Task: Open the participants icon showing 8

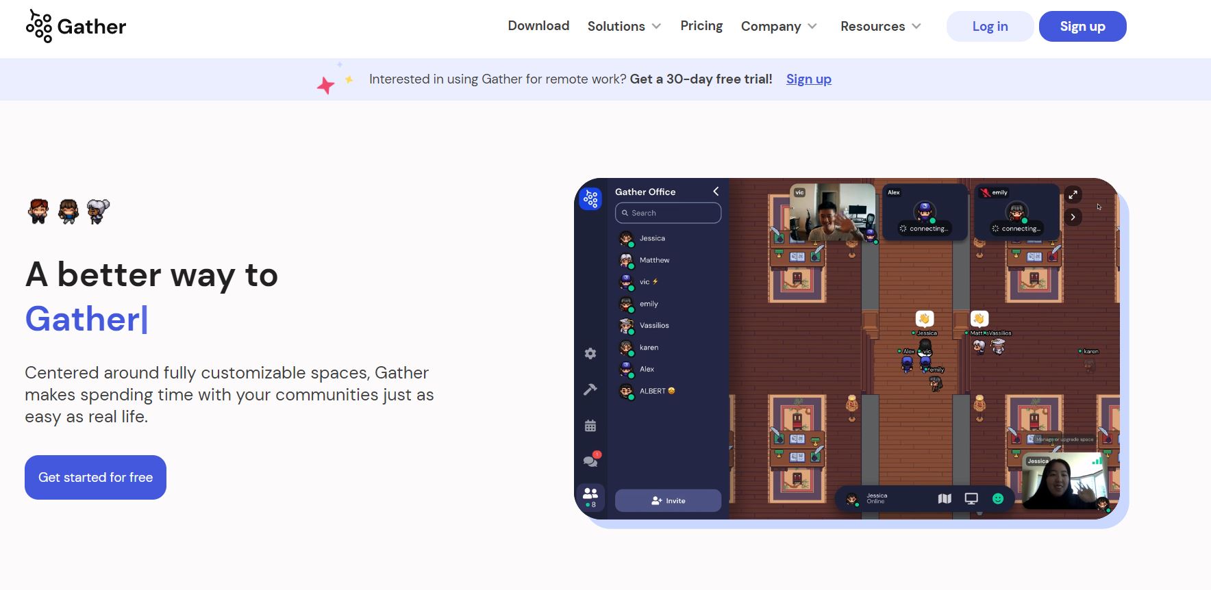Action: [x=590, y=497]
